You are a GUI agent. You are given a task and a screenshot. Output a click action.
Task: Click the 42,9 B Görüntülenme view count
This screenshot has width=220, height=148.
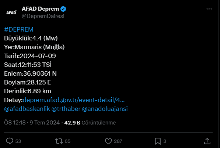pyautogui.click(x=90, y=123)
